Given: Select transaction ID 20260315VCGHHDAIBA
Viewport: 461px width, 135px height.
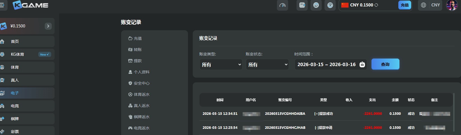Looking at the screenshot, I should [285, 114].
